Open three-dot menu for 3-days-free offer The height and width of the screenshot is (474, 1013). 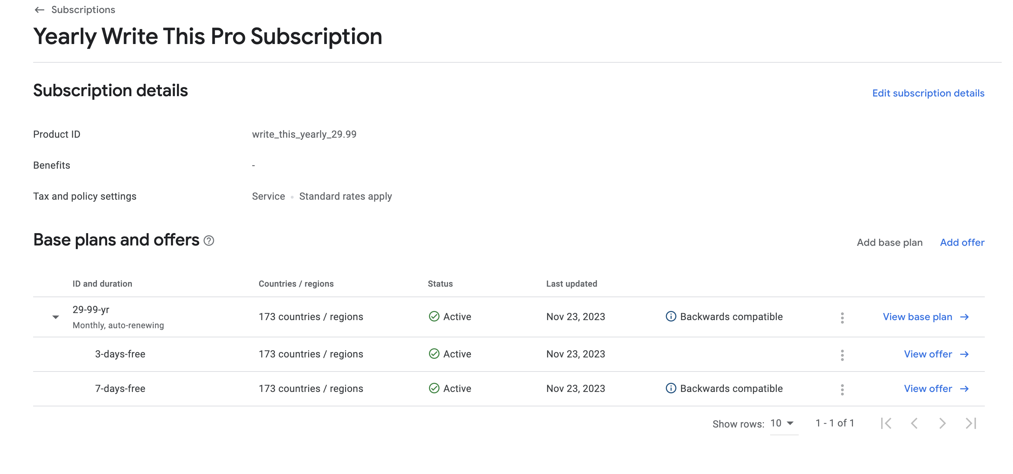point(842,355)
